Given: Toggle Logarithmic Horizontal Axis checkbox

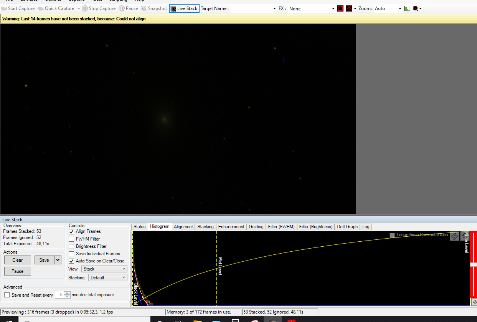Looking at the screenshot, I should (x=392, y=235).
